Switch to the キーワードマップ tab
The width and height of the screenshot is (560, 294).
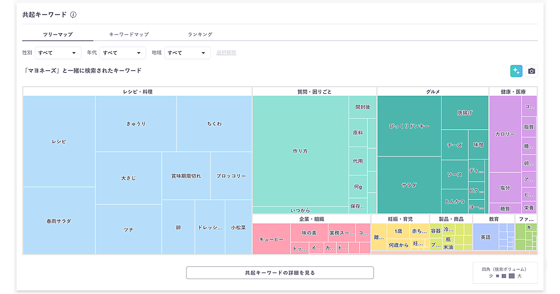pos(129,35)
